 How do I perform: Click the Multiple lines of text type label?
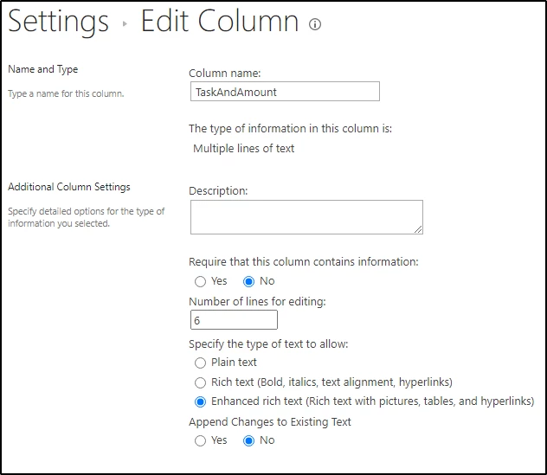pos(244,149)
